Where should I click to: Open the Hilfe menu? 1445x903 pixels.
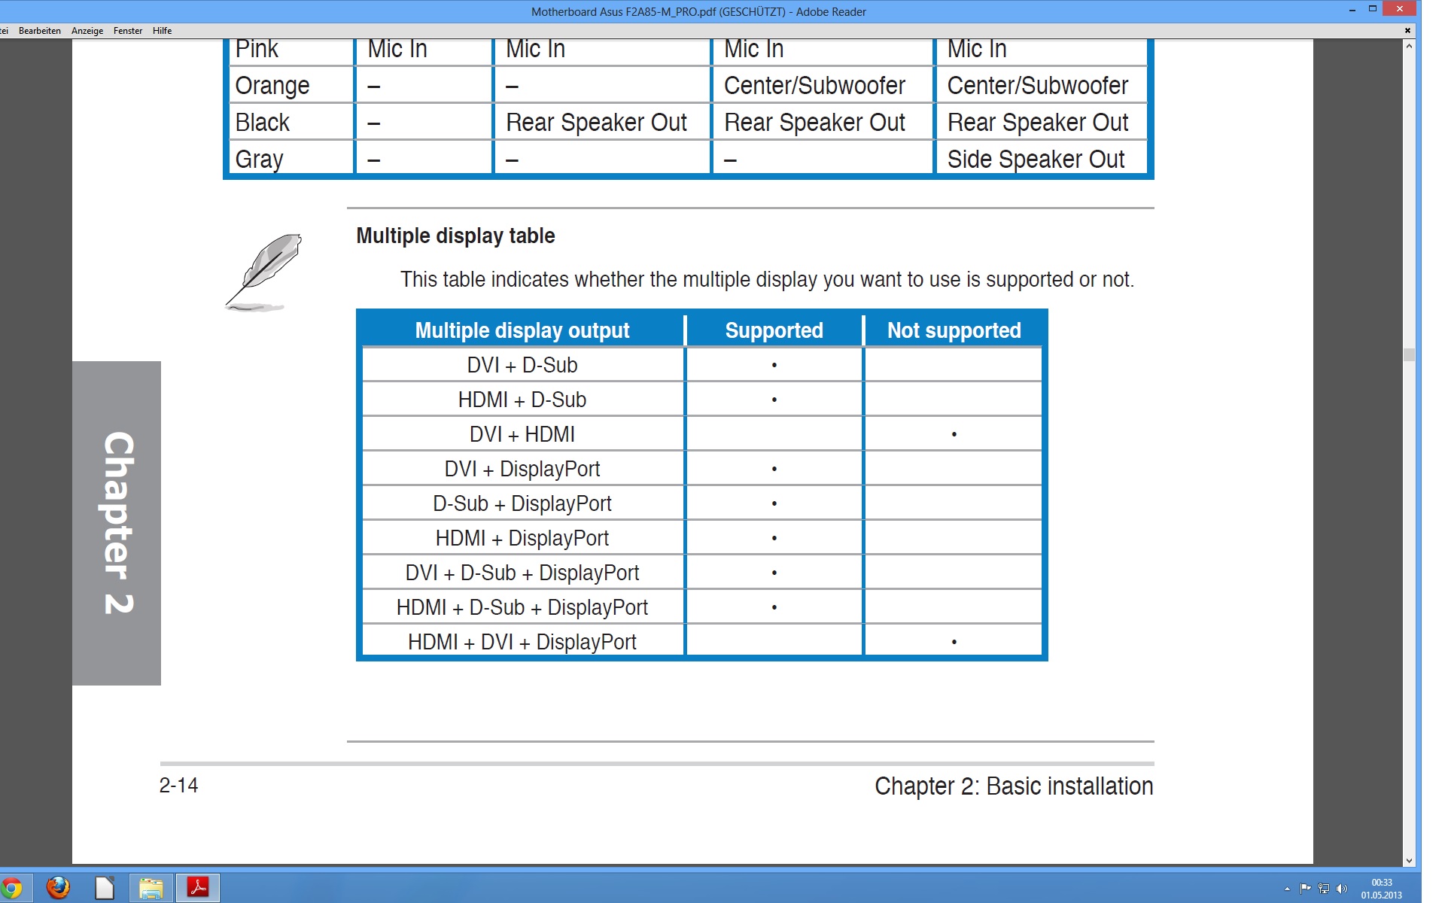click(x=162, y=31)
